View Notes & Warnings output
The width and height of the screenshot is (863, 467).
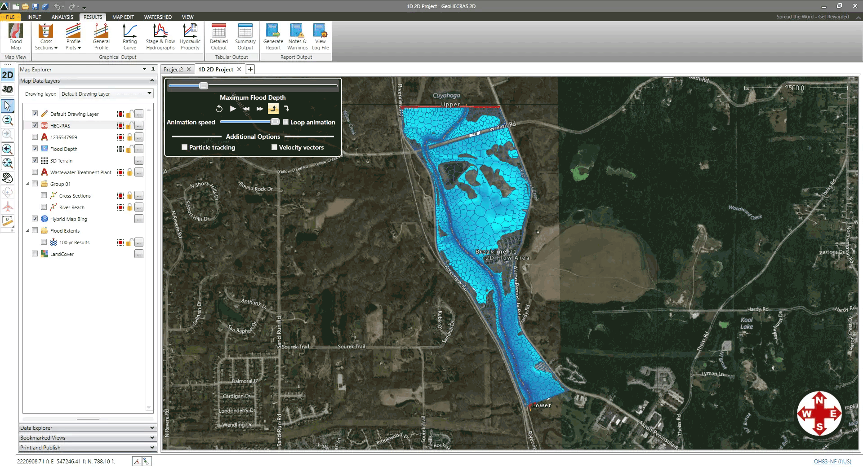coord(297,36)
